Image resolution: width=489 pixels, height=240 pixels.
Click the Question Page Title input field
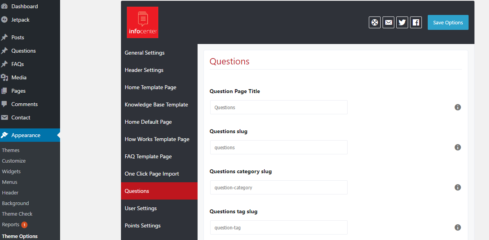(278, 107)
